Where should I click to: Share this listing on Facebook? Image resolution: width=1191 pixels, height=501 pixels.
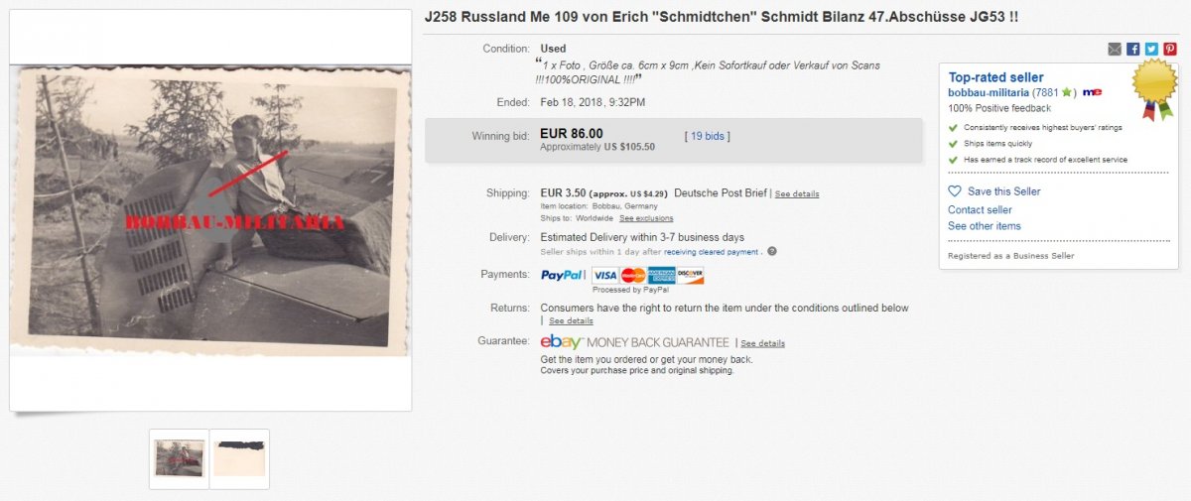(1133, 49)
